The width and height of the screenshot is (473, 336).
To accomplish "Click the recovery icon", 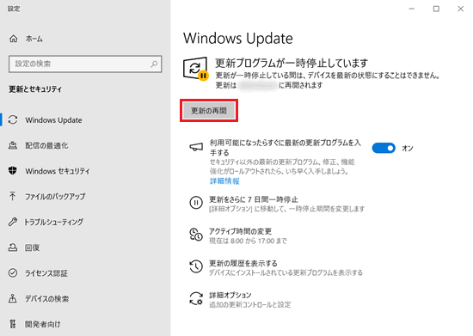I will (x=13, y=247).
